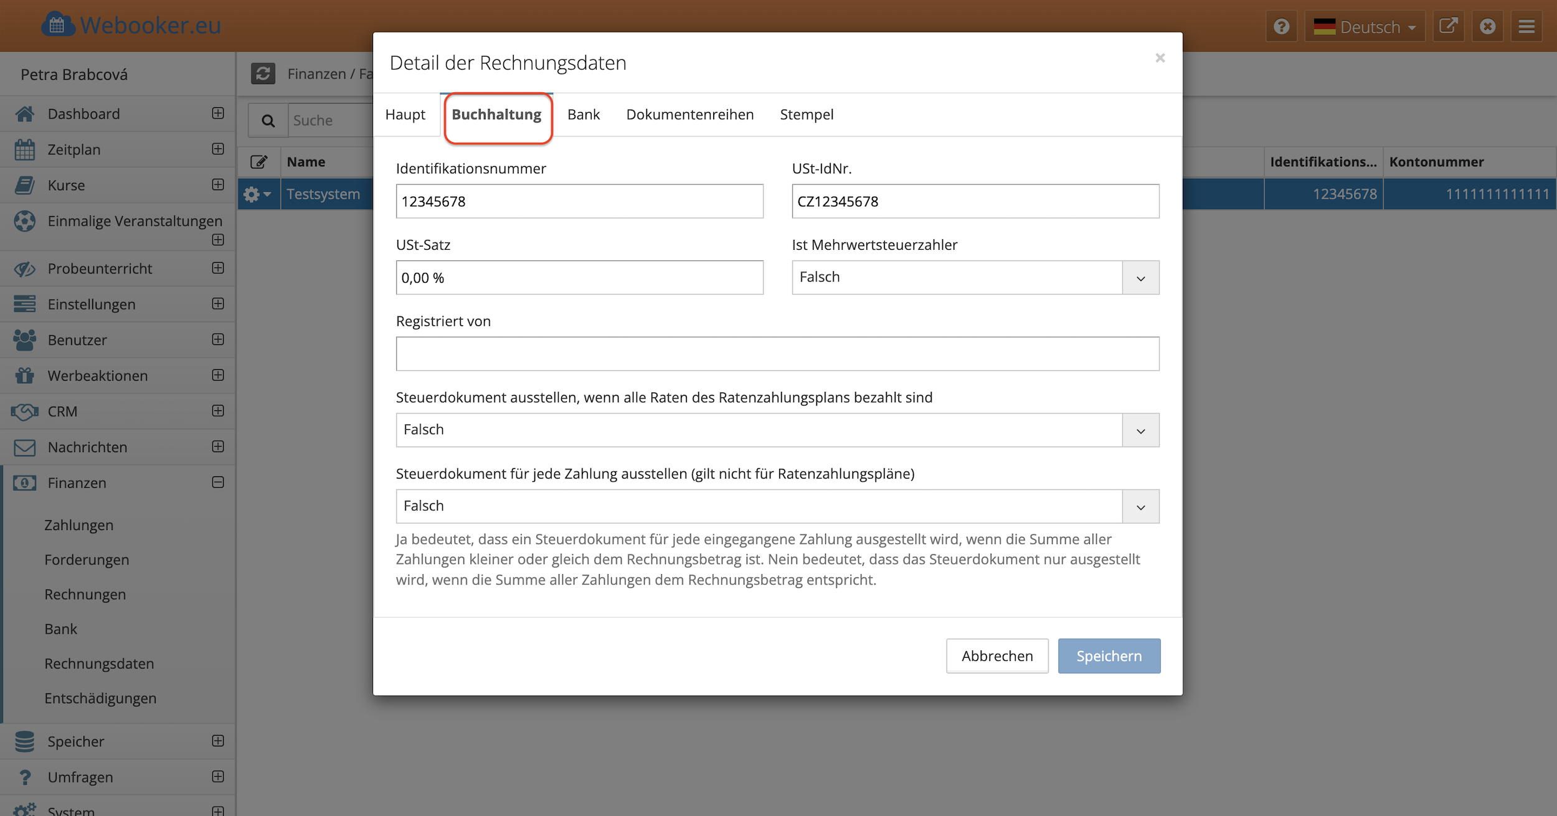1557x816 pixels.
Task: Click the Registriert von input field
Action: (x=777, y=354)
